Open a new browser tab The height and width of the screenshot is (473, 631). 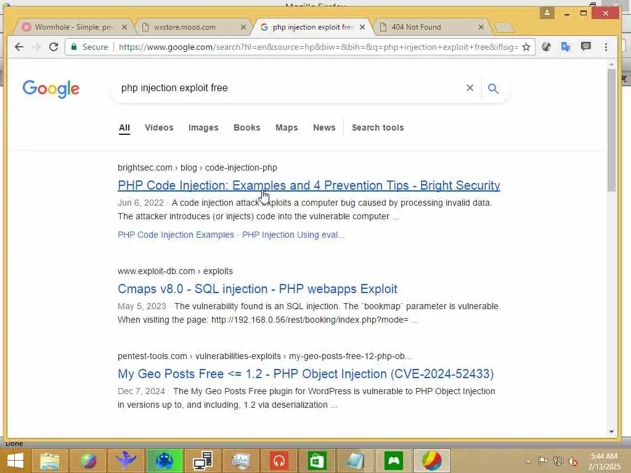tap(504, 27)
